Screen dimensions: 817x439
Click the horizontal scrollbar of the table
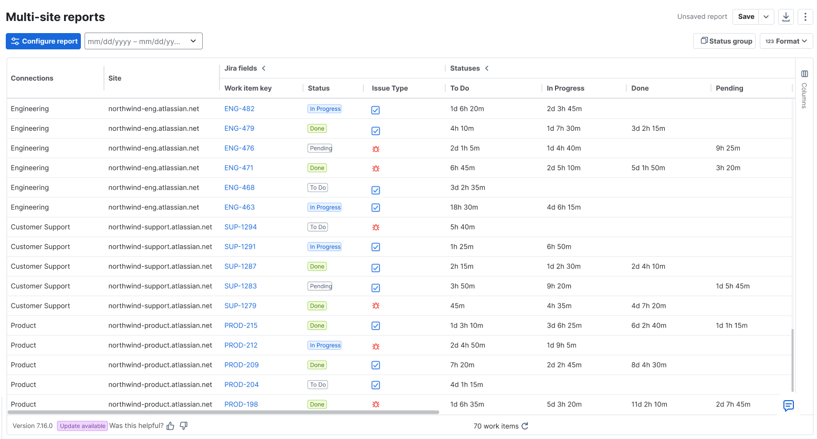click(223, 412)
